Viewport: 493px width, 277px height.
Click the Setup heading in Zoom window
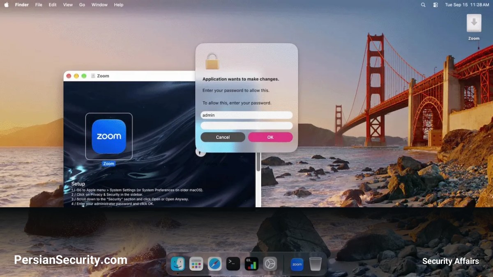(78, 184)
